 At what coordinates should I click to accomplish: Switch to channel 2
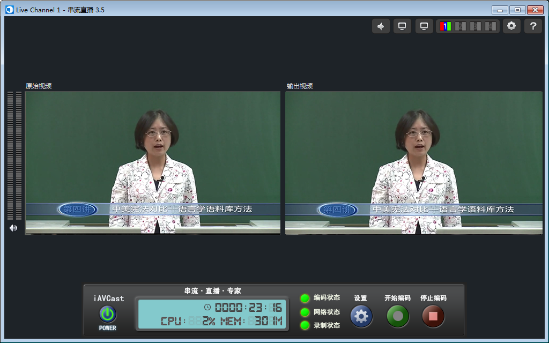tap(461, 26)
